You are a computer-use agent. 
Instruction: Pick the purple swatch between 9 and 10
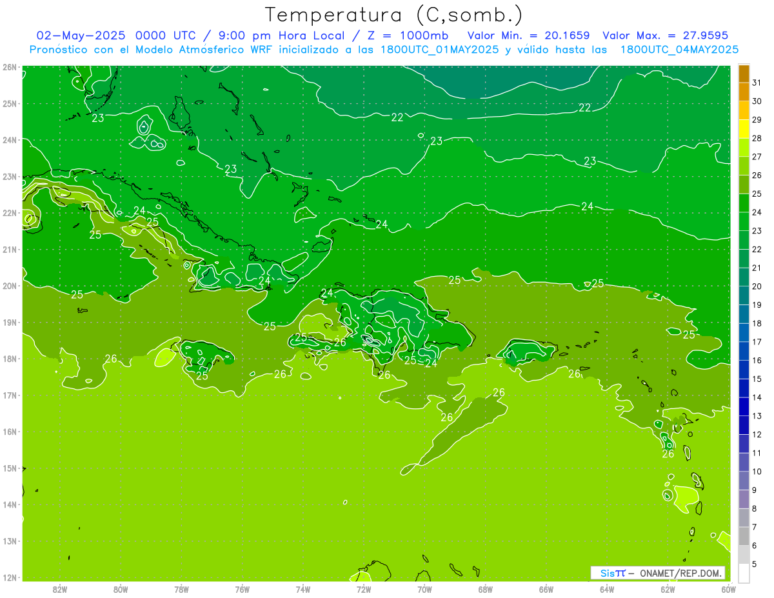click(744, 481)
